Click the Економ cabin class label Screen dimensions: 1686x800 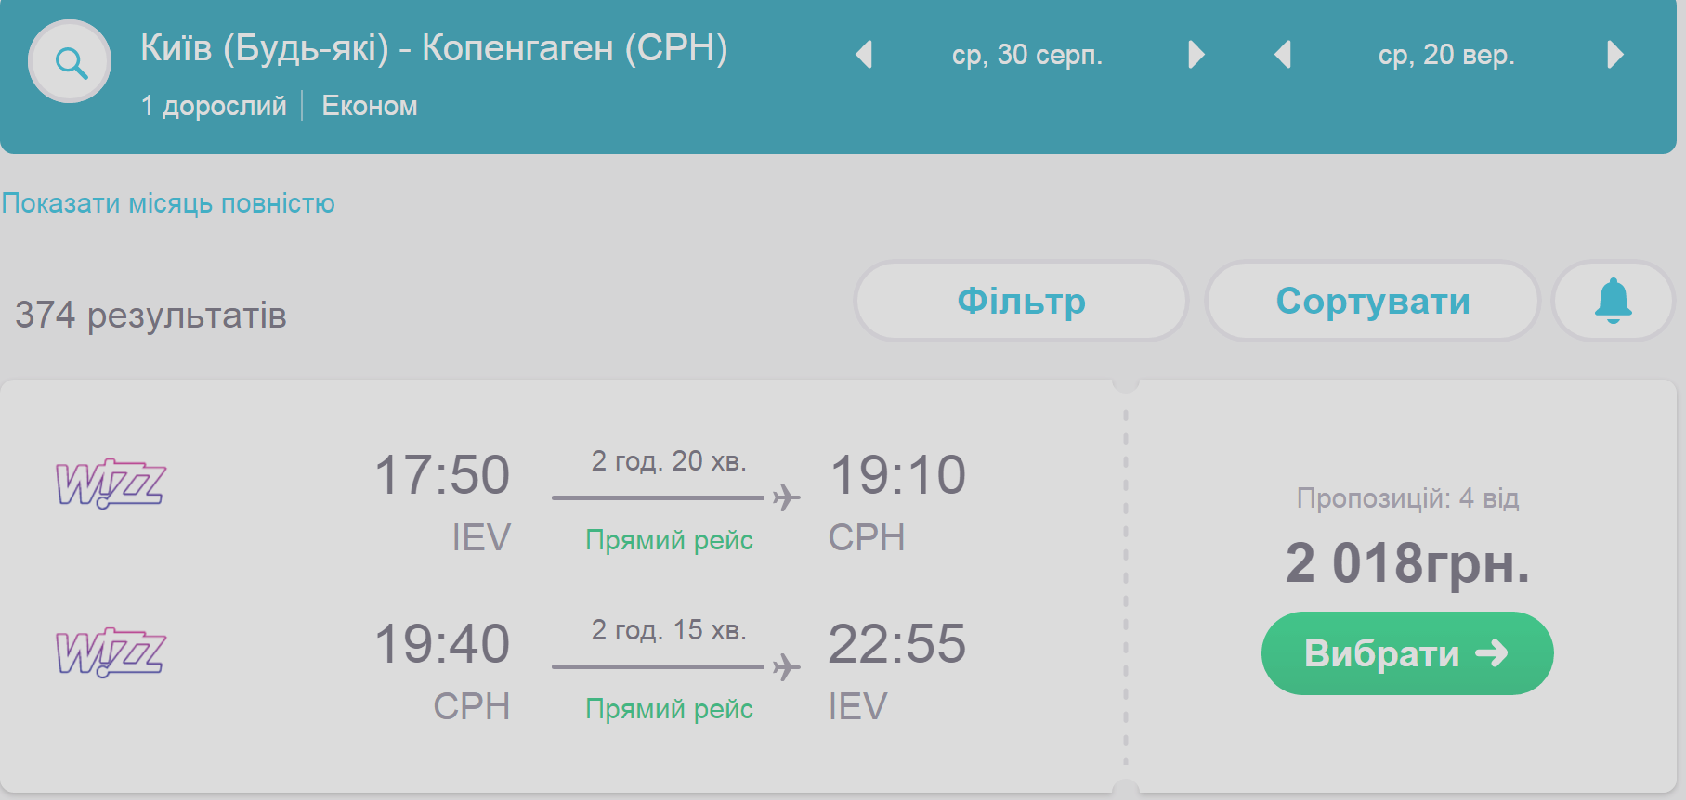370,106
